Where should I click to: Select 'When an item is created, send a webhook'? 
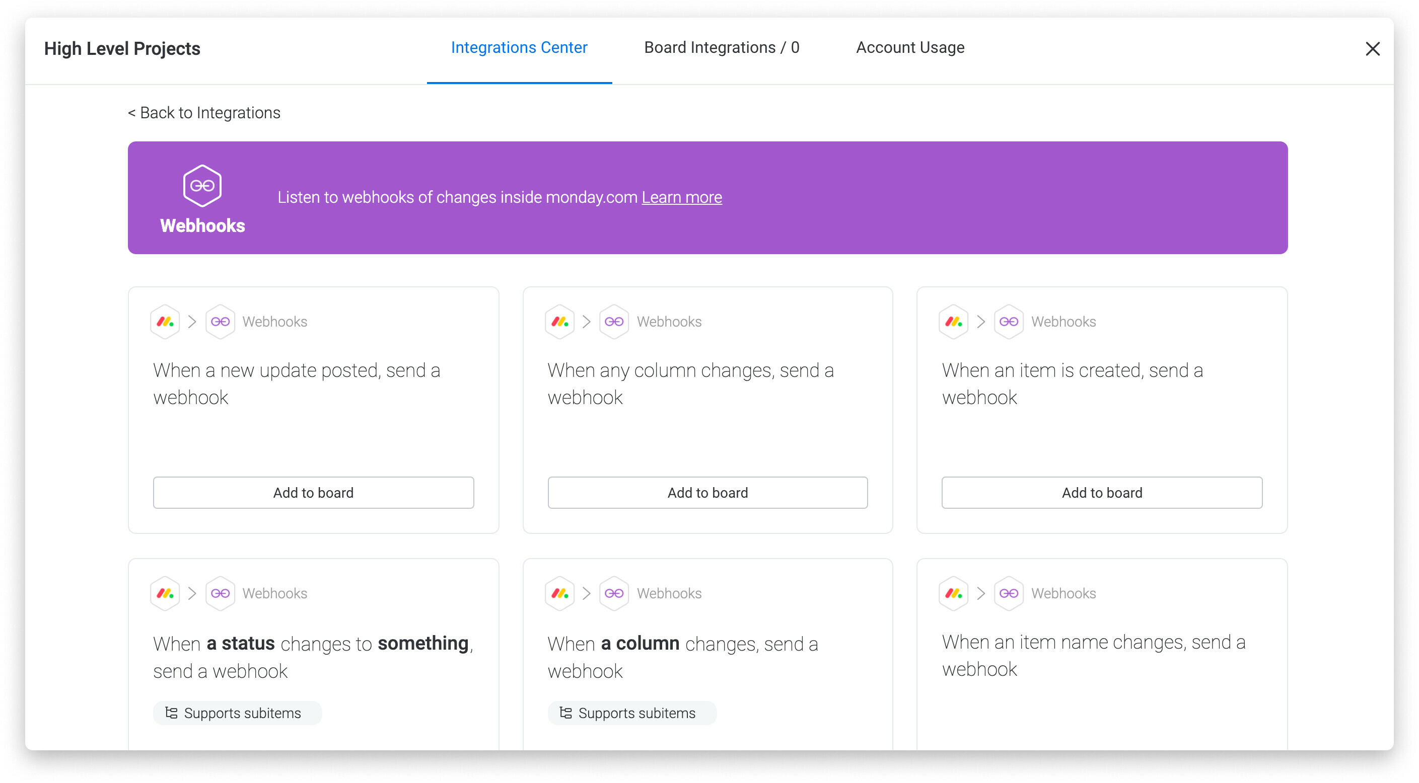point(1073,384)
